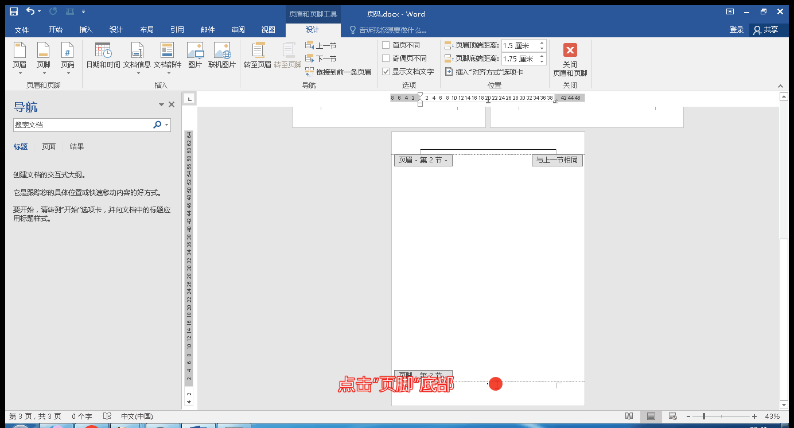Switch to Read Mode view icon
This screenshot has height=428, width=794.
(629, 416)
